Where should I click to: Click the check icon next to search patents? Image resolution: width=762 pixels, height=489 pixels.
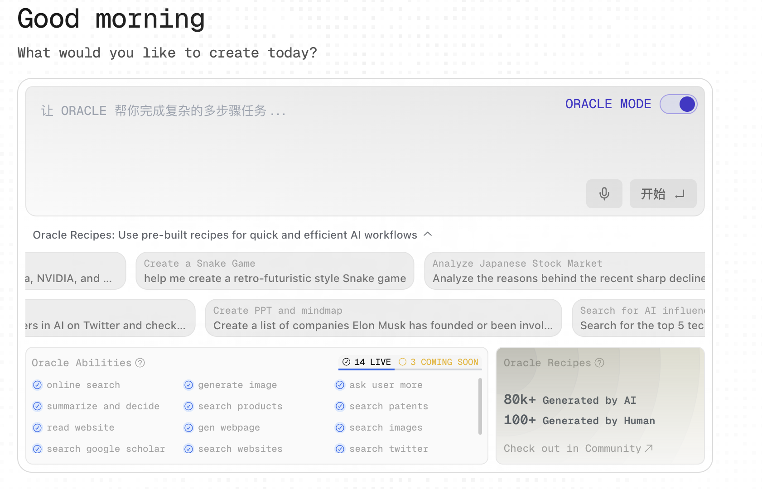[x=340, y=406]
